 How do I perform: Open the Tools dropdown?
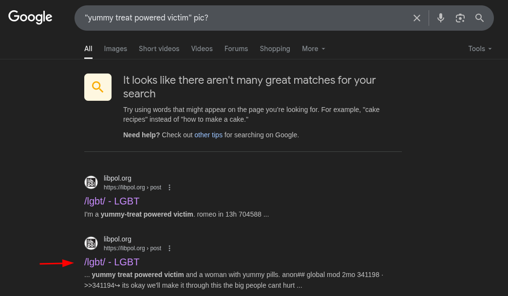coord(480,49)
